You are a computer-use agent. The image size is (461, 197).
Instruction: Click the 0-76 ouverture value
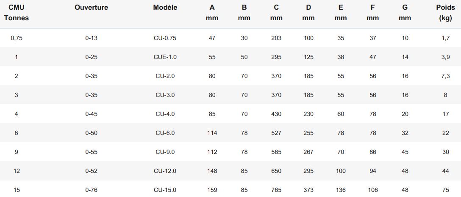click(91, 190)
